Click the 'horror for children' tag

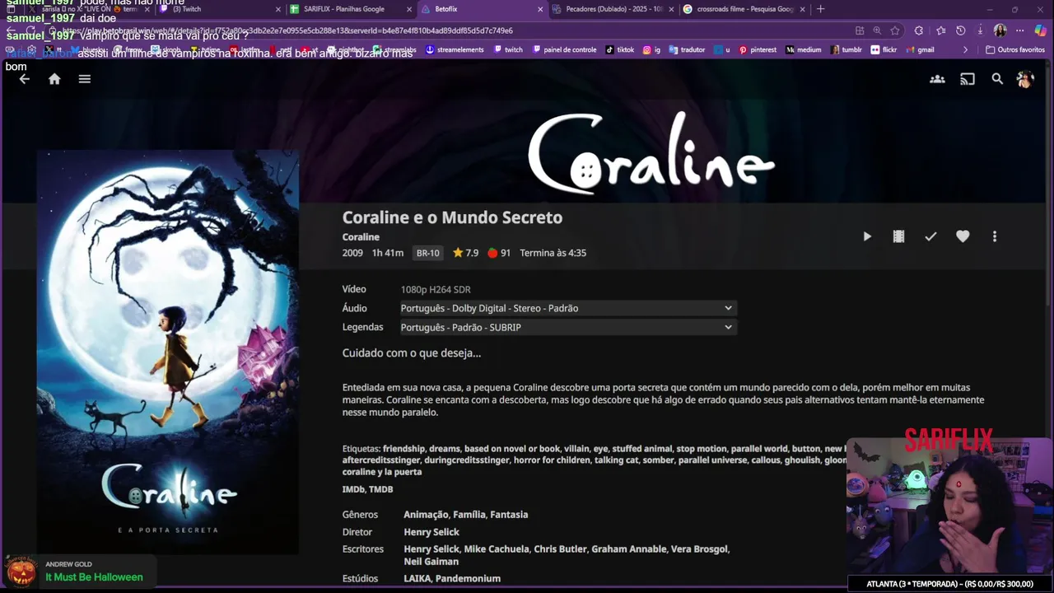(551, 460)
